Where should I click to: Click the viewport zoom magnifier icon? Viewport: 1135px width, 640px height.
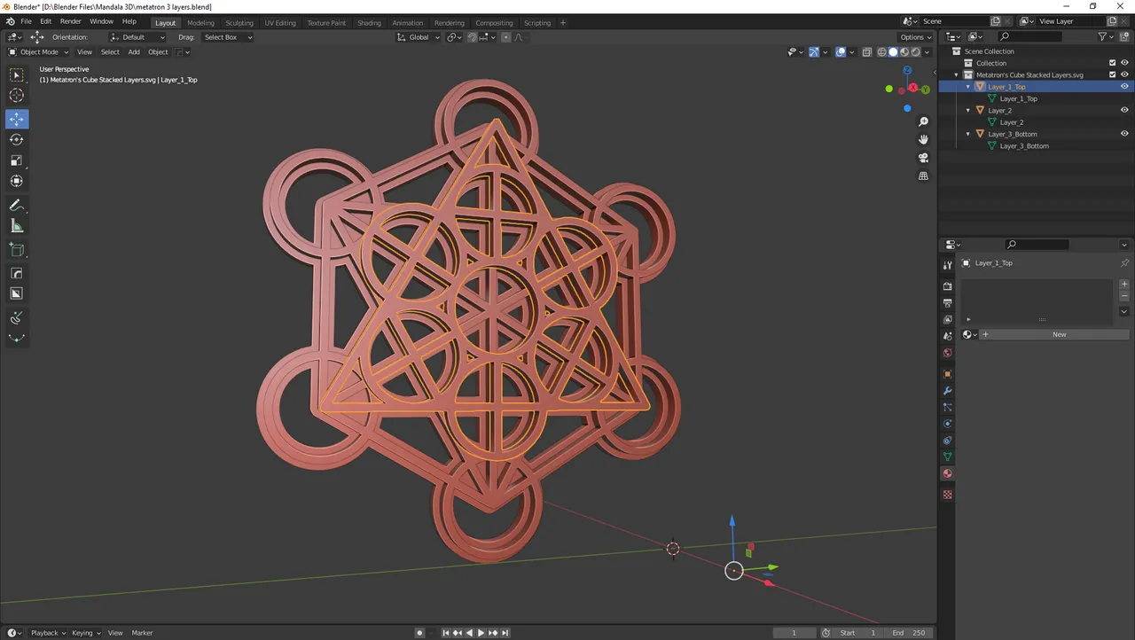tap(923, 121)
